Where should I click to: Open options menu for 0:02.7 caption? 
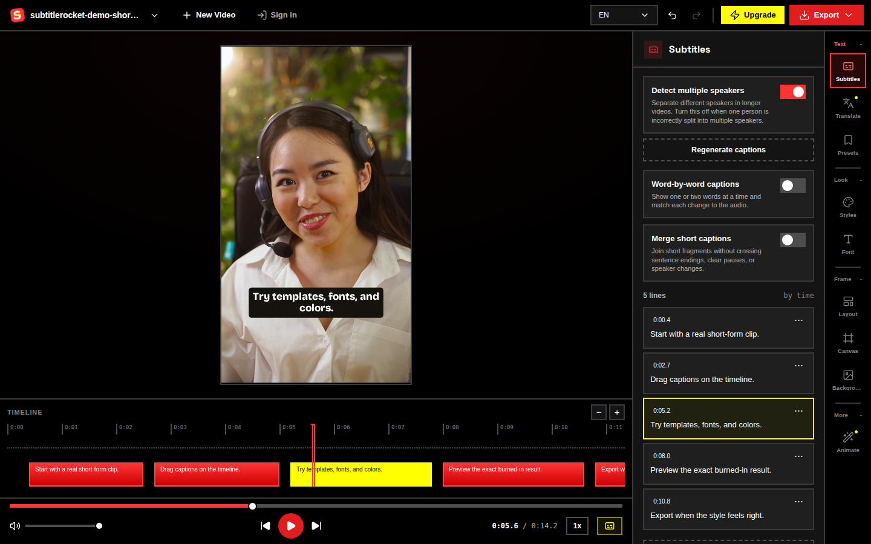798,366
